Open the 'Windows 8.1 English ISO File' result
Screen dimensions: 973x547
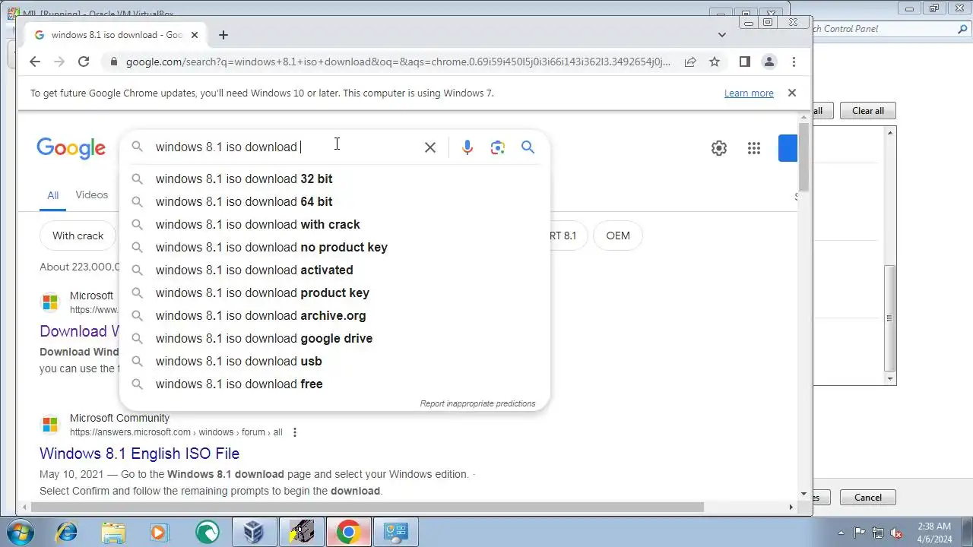139,454
